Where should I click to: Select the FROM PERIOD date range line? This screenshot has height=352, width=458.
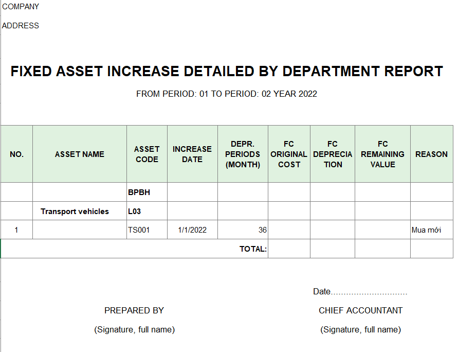coord(227,94)
